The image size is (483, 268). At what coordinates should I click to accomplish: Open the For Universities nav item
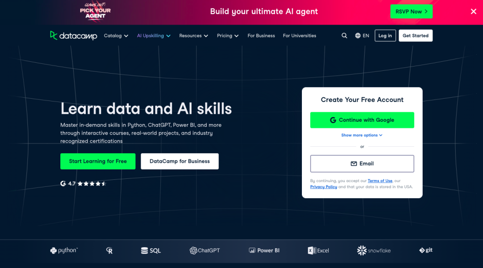[x=300, y=36]
